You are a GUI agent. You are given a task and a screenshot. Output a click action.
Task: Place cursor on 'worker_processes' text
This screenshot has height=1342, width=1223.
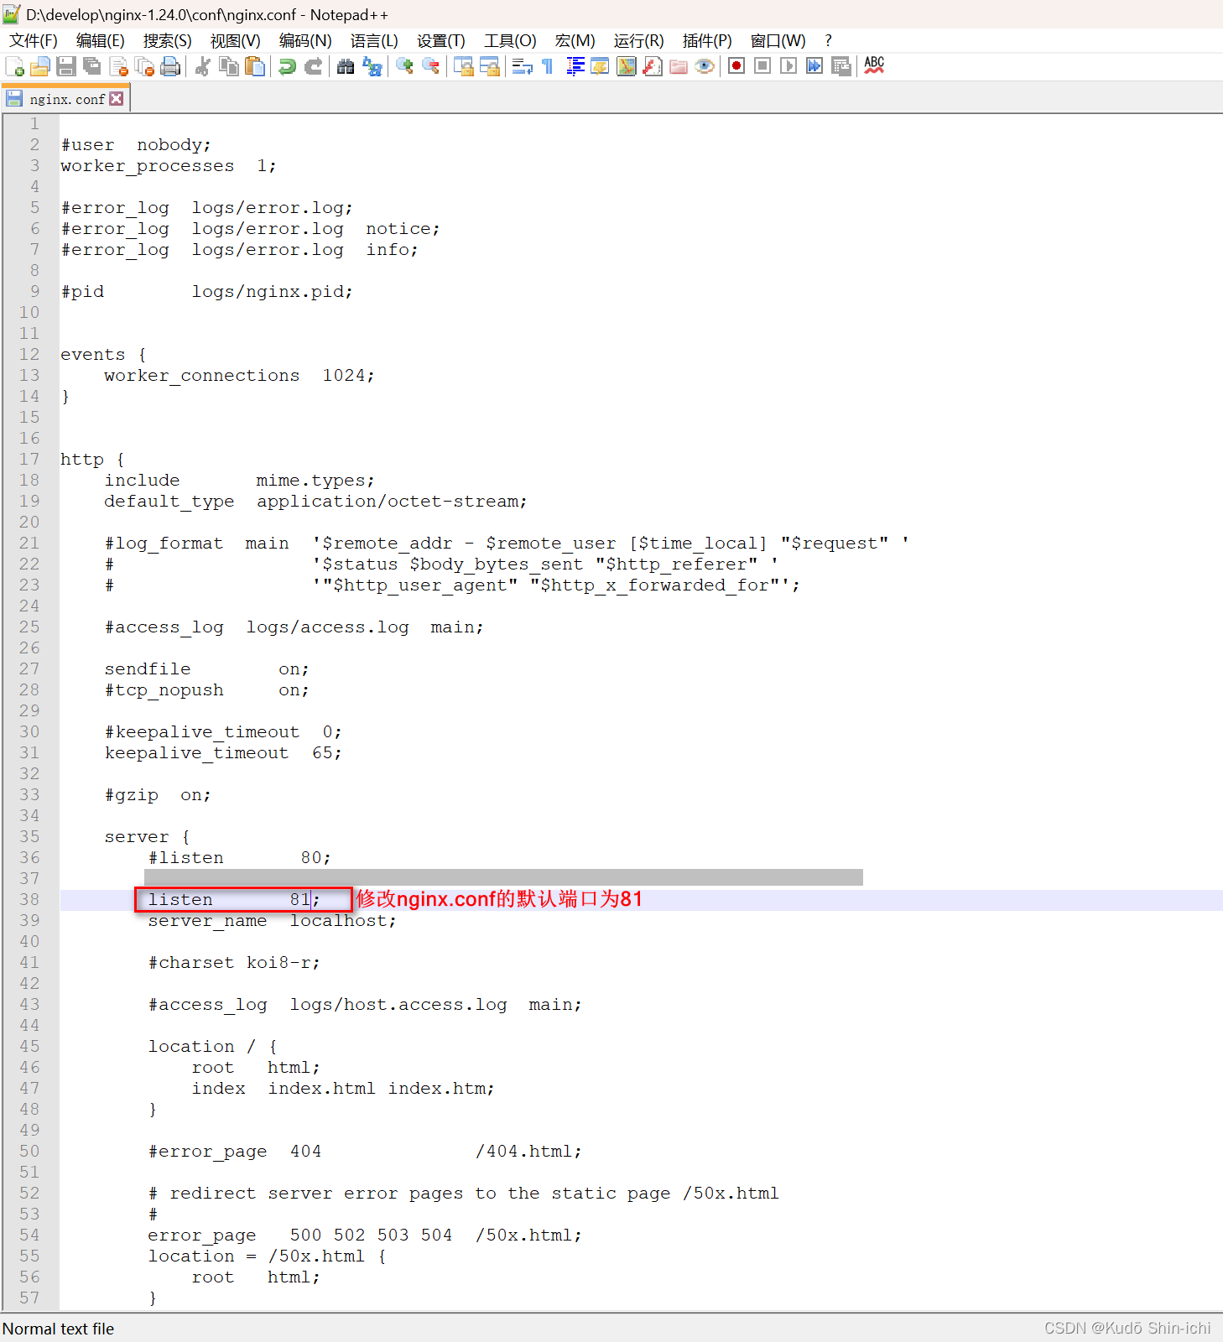point(148,166)
